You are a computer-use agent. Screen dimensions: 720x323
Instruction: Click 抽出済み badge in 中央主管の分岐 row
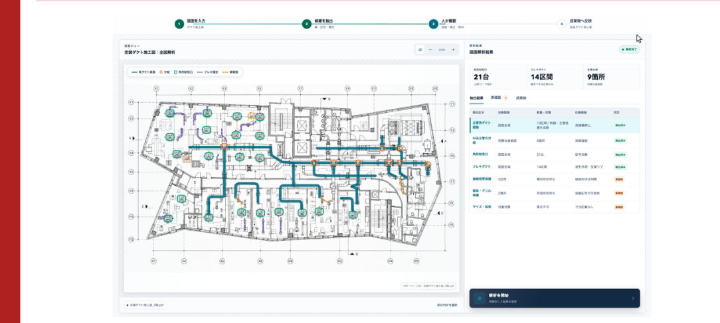620,141
